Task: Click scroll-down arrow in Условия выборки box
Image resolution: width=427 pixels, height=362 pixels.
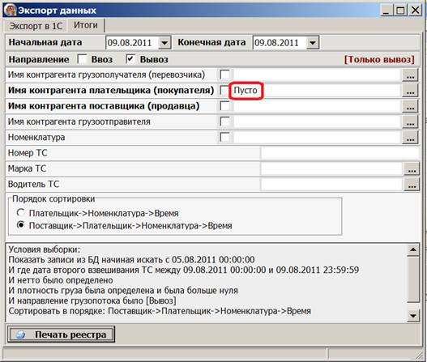Action: coord(413,316)
